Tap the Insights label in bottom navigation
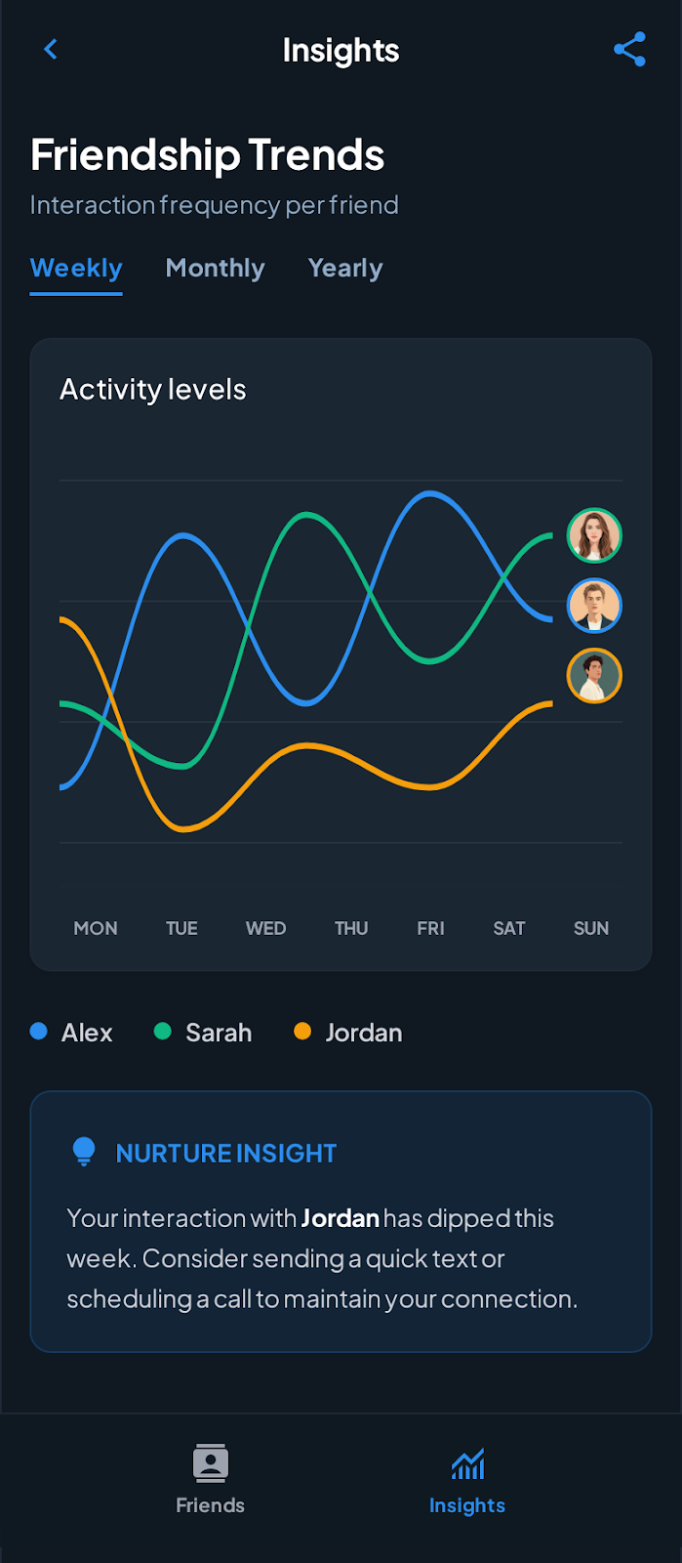682x1563 pixels. [467, 1504]
